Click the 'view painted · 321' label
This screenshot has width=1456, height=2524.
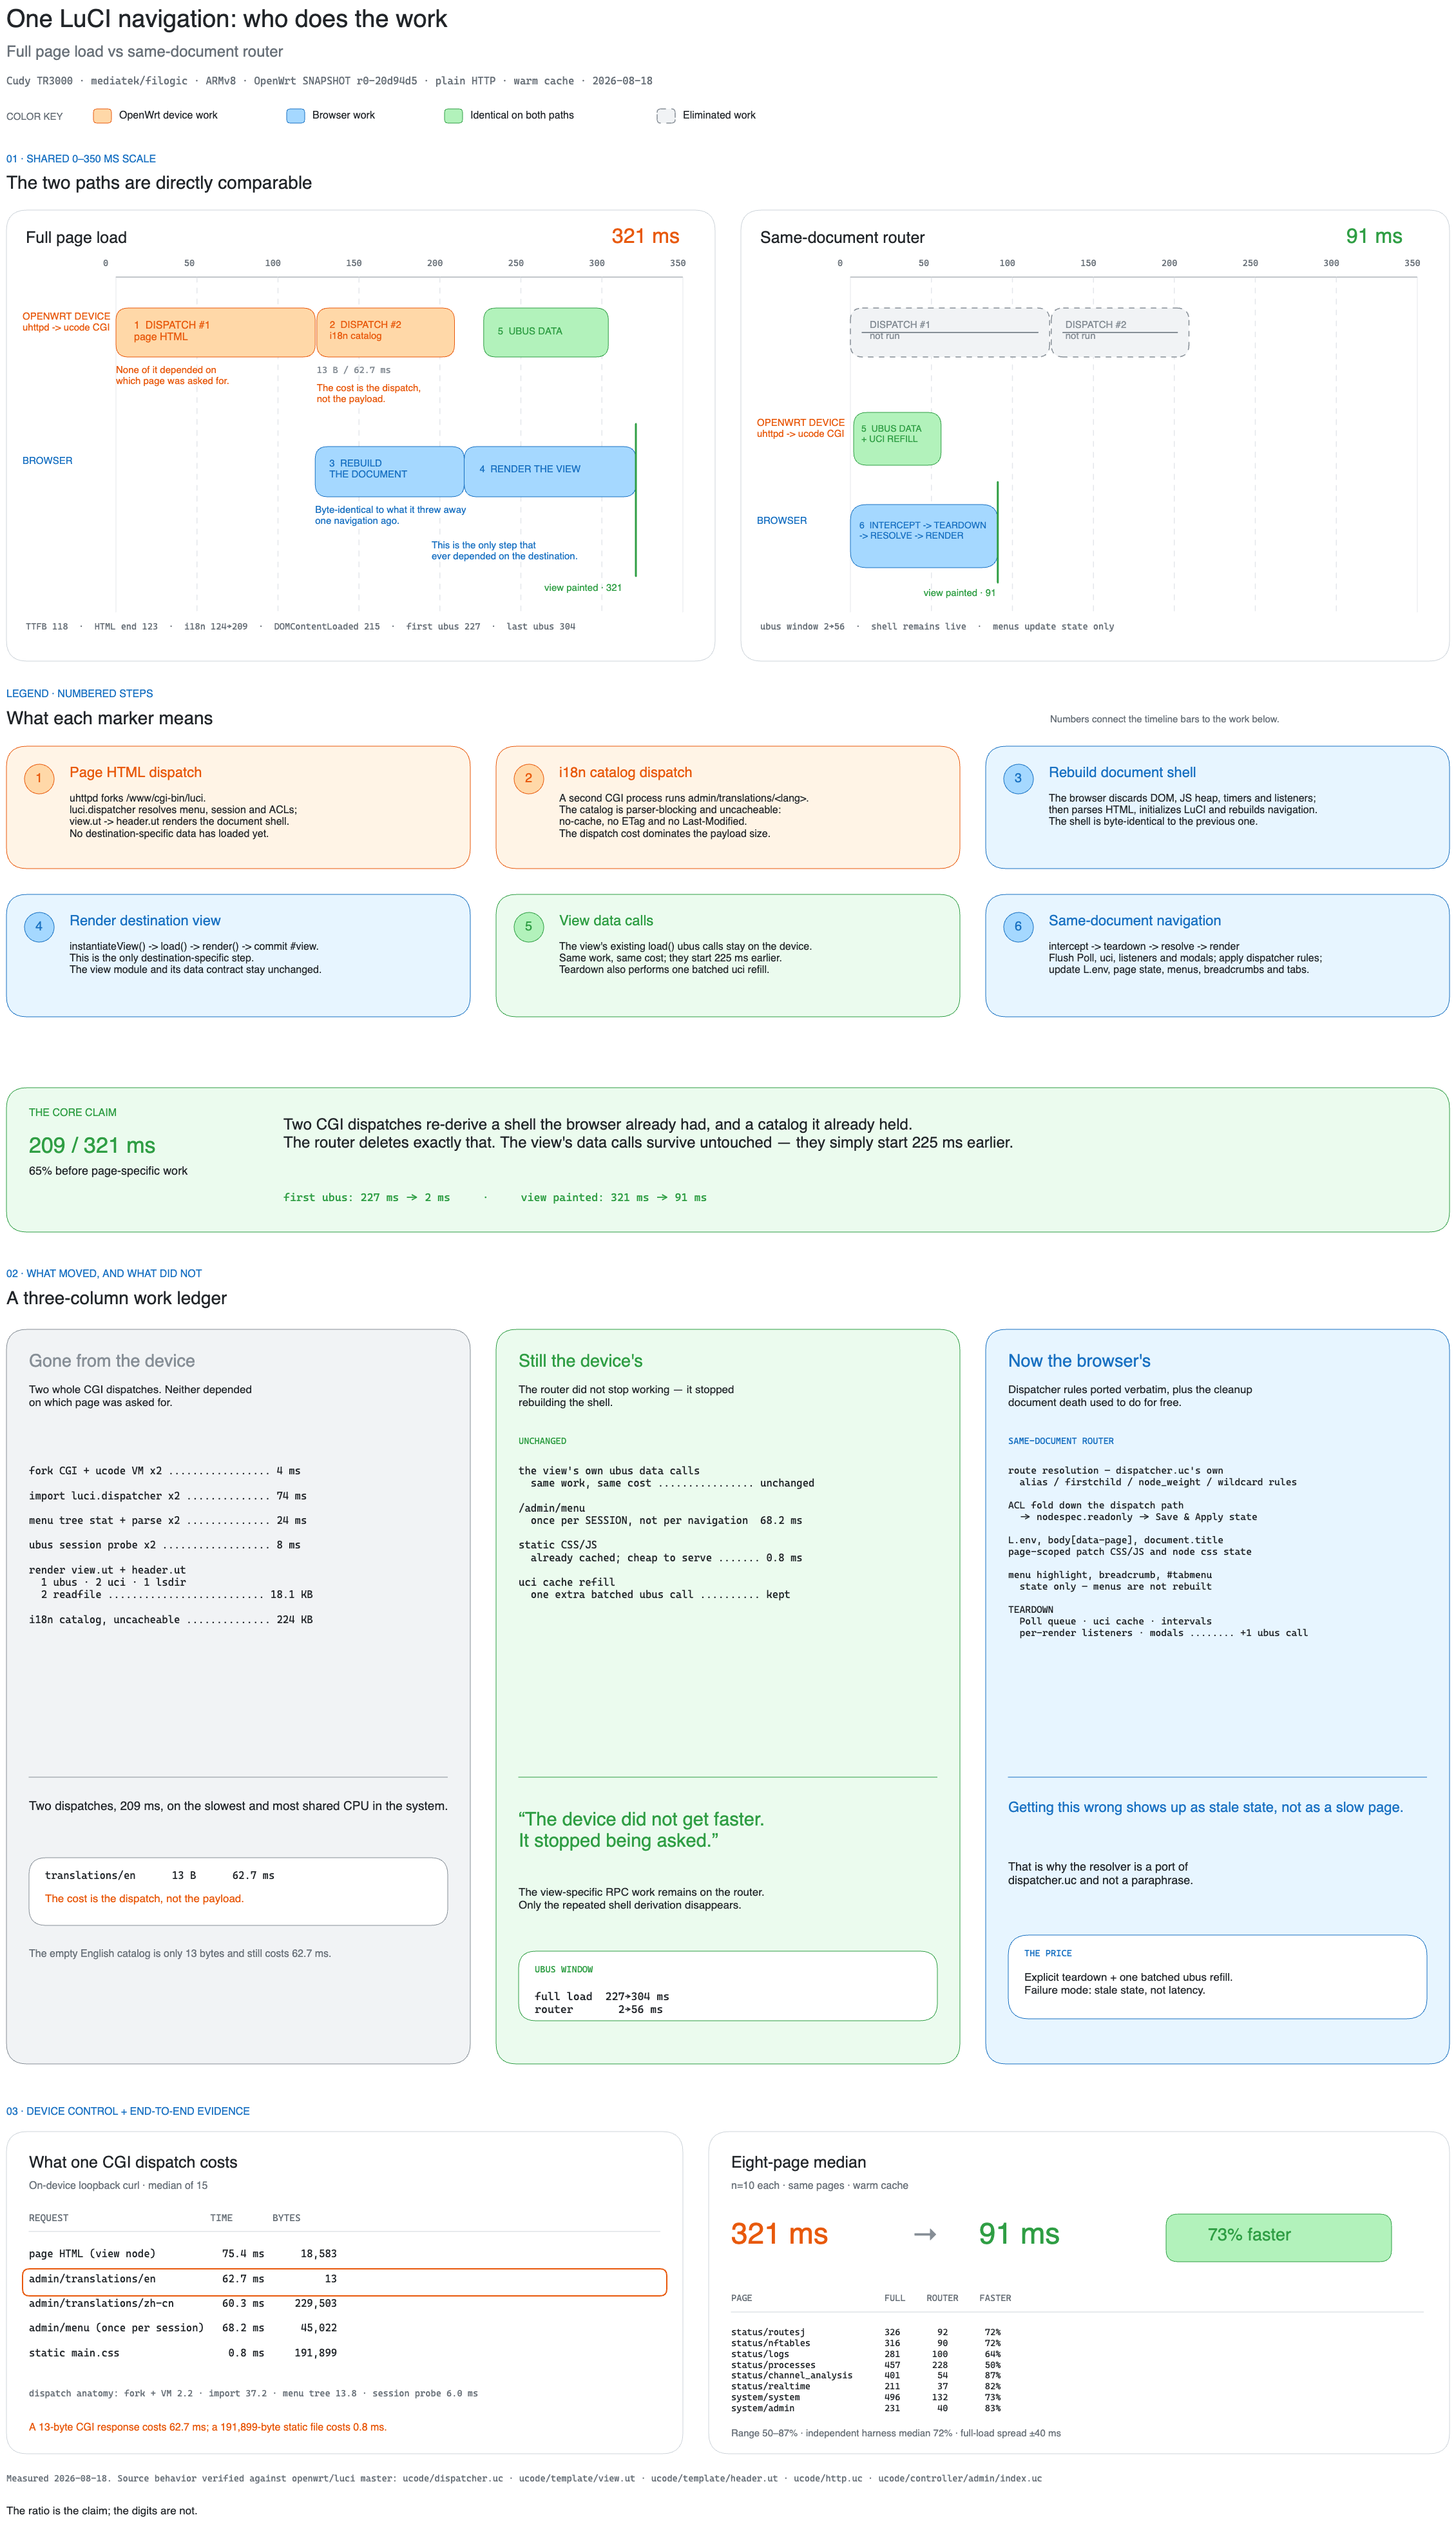point(583,588)
